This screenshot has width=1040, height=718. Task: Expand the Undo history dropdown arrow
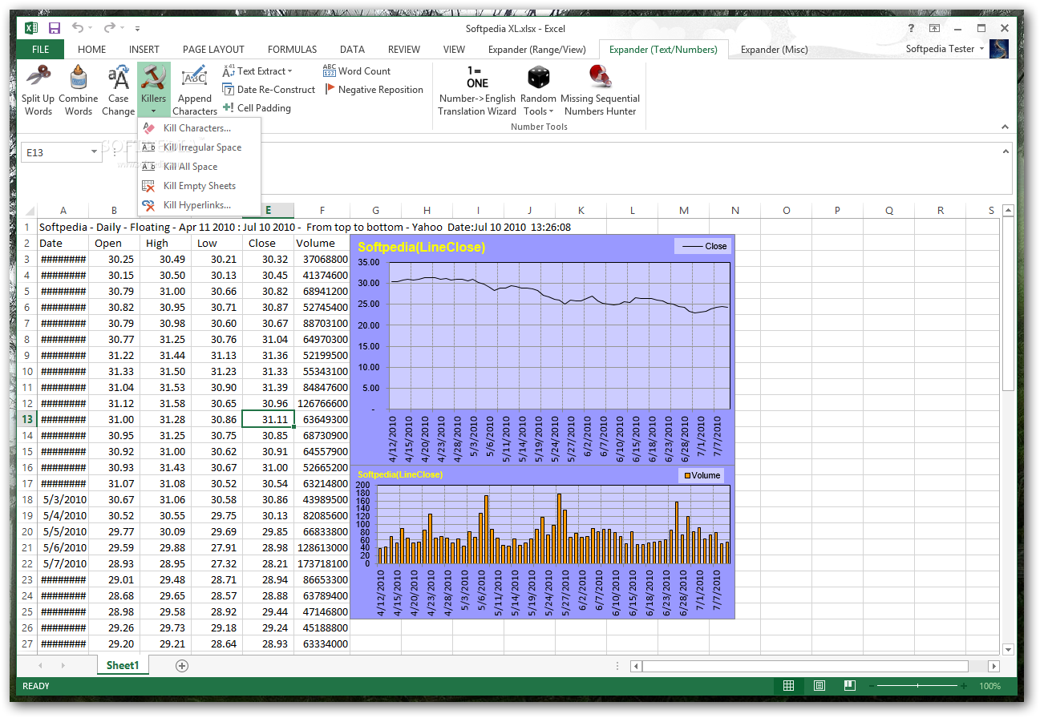(x=90, y=28)
